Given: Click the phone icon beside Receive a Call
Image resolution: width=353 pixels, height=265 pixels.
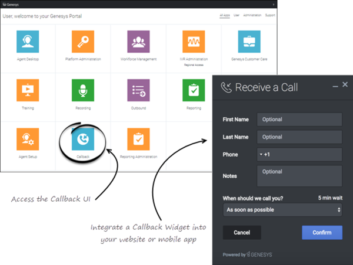Looking at the screenshot, I should pyautogui.click(x=226, y=87).
